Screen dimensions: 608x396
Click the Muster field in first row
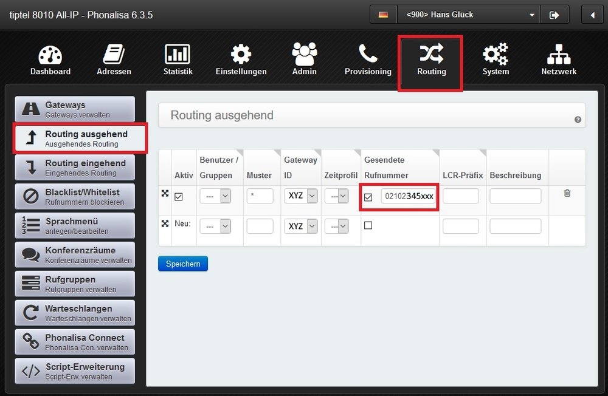tap(260, 196)
